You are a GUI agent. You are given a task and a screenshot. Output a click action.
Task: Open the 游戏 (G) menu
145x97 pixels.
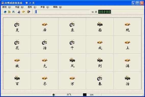coord(6,7)
